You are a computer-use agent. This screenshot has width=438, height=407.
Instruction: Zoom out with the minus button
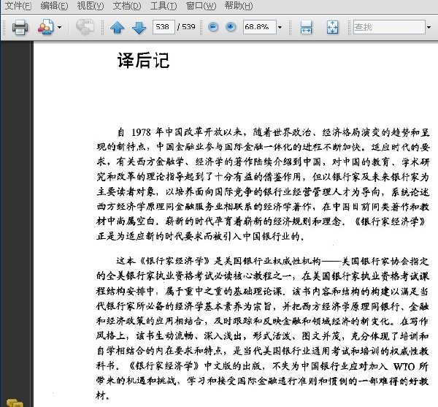pyautogui.click(x=213, y=27)
